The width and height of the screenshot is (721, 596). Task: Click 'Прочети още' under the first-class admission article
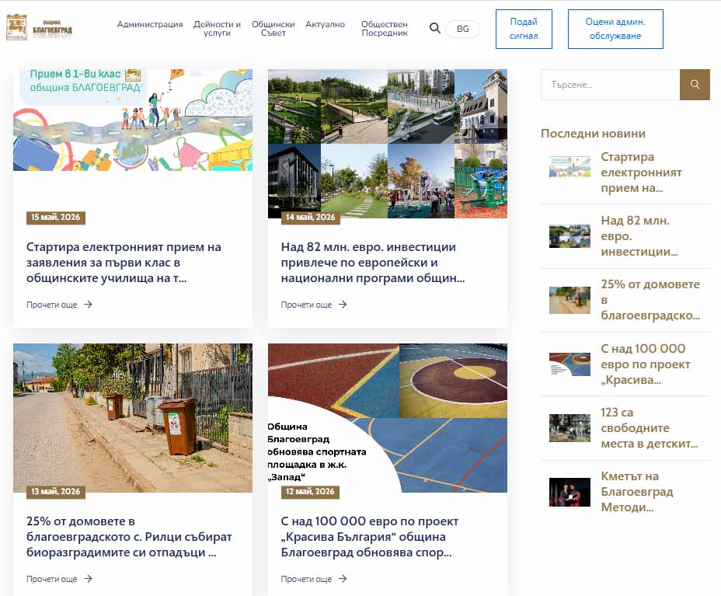(52, 305)
